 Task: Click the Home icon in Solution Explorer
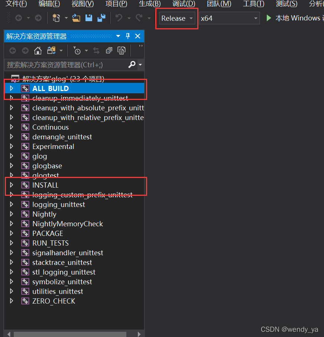[38, 51]
